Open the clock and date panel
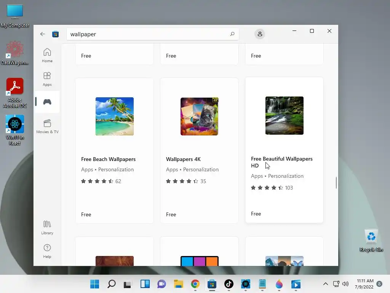The image size is (390, 293). (364, 284)
